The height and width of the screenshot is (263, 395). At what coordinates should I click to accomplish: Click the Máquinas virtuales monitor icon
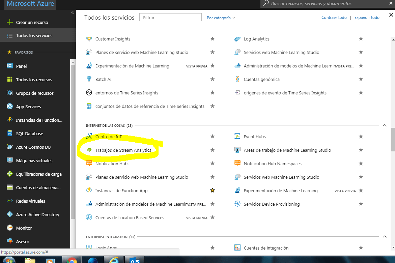[x=9, y=160]
